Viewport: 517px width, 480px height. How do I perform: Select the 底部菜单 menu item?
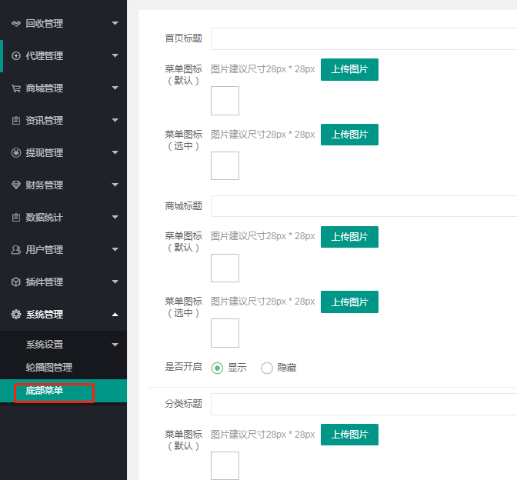(x=63, y=391)
